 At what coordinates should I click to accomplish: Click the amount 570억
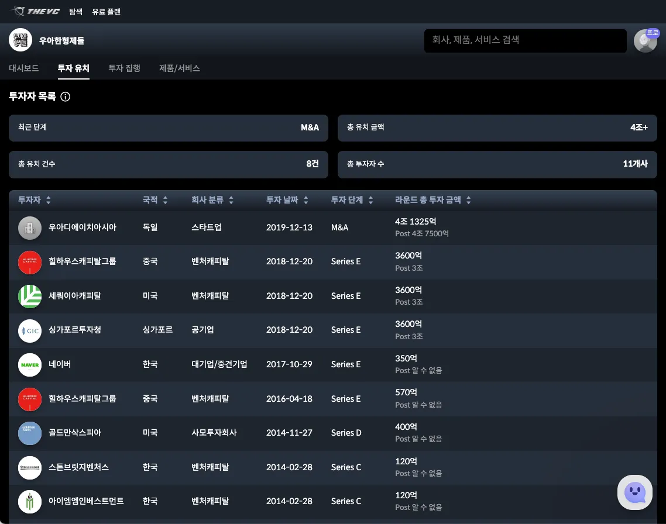click(406, 392)
